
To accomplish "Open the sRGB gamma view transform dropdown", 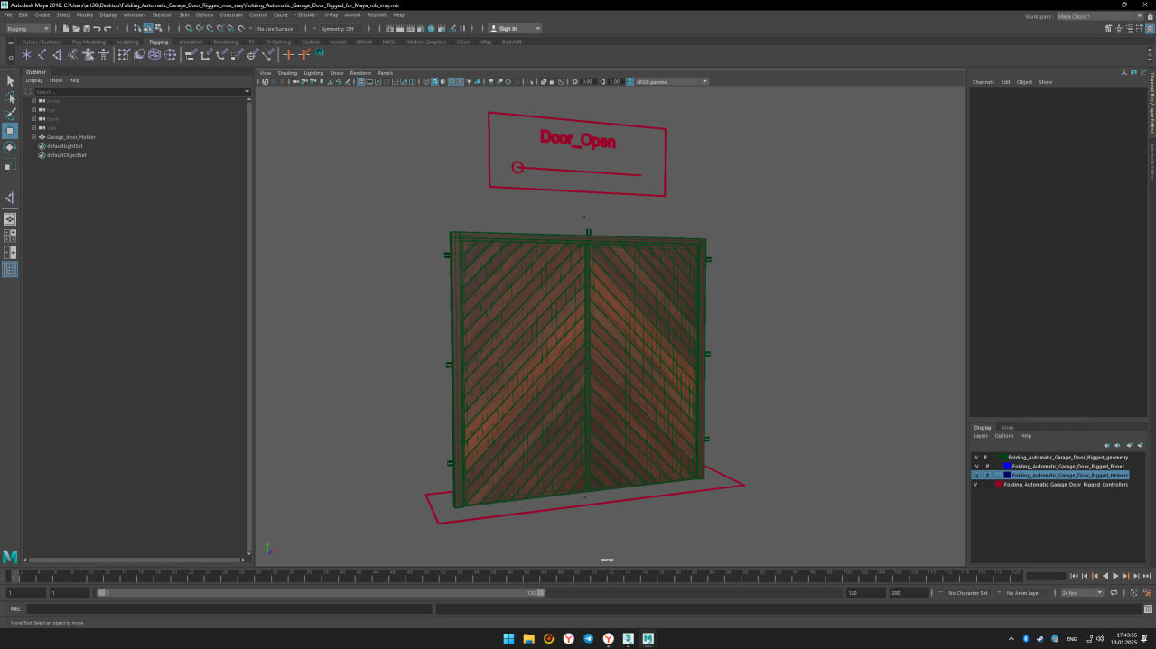I will click(x=671, y=81).
